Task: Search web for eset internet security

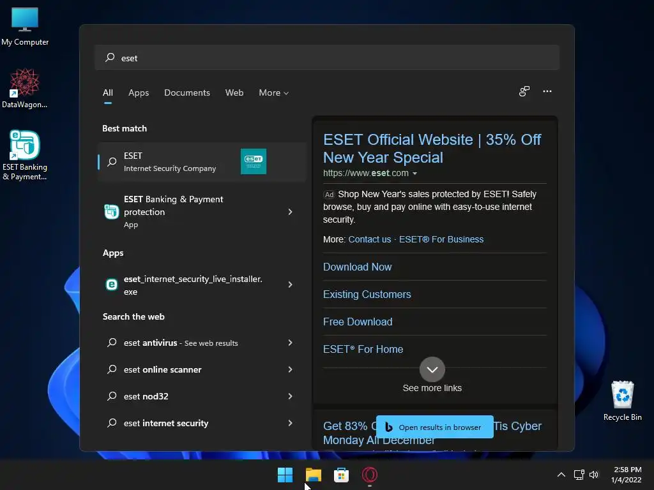Action: point(202,423)
